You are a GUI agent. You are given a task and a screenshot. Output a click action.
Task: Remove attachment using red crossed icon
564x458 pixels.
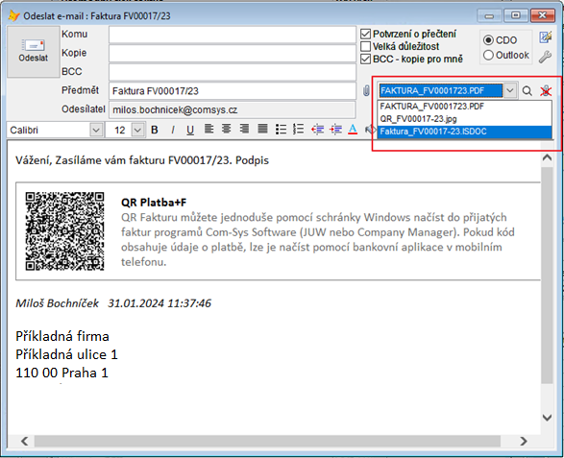(546, 91)
